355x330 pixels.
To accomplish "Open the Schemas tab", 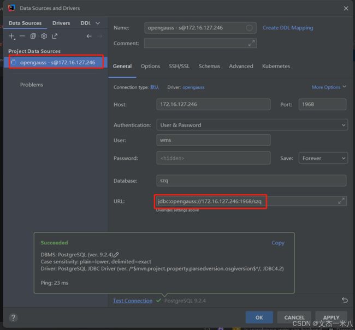I will [209, 66].
